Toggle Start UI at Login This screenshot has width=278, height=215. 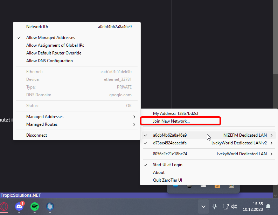point(167,165)
